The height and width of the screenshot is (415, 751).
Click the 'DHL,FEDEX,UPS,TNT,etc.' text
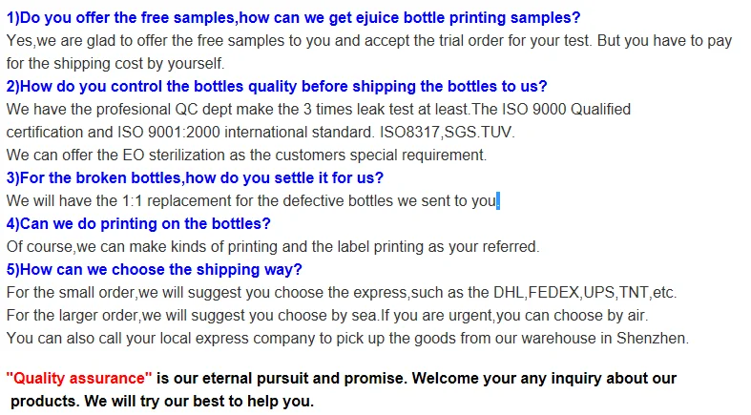click(601, 292)
